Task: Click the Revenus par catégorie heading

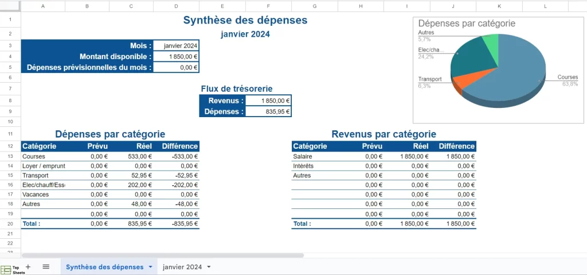Action: [383, 134]
